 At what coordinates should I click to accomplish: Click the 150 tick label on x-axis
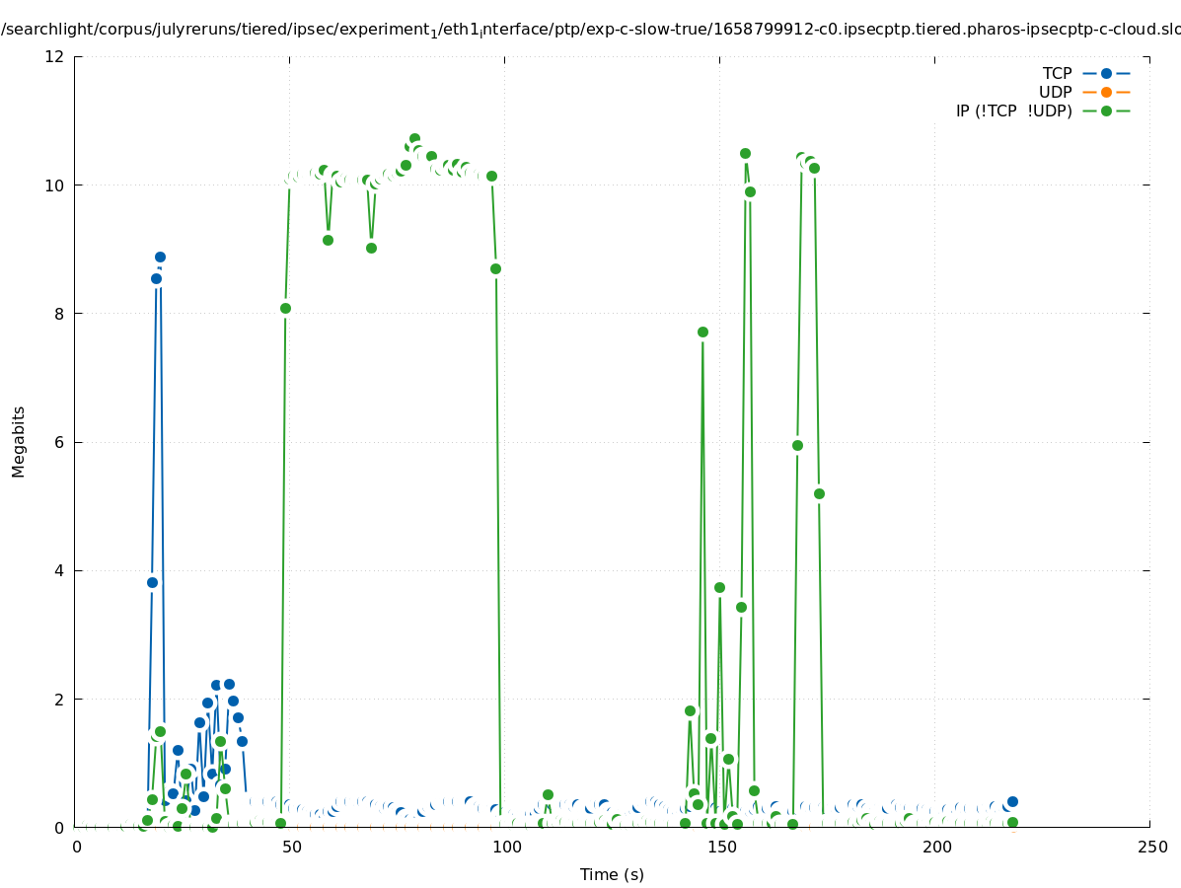(721, 847)
